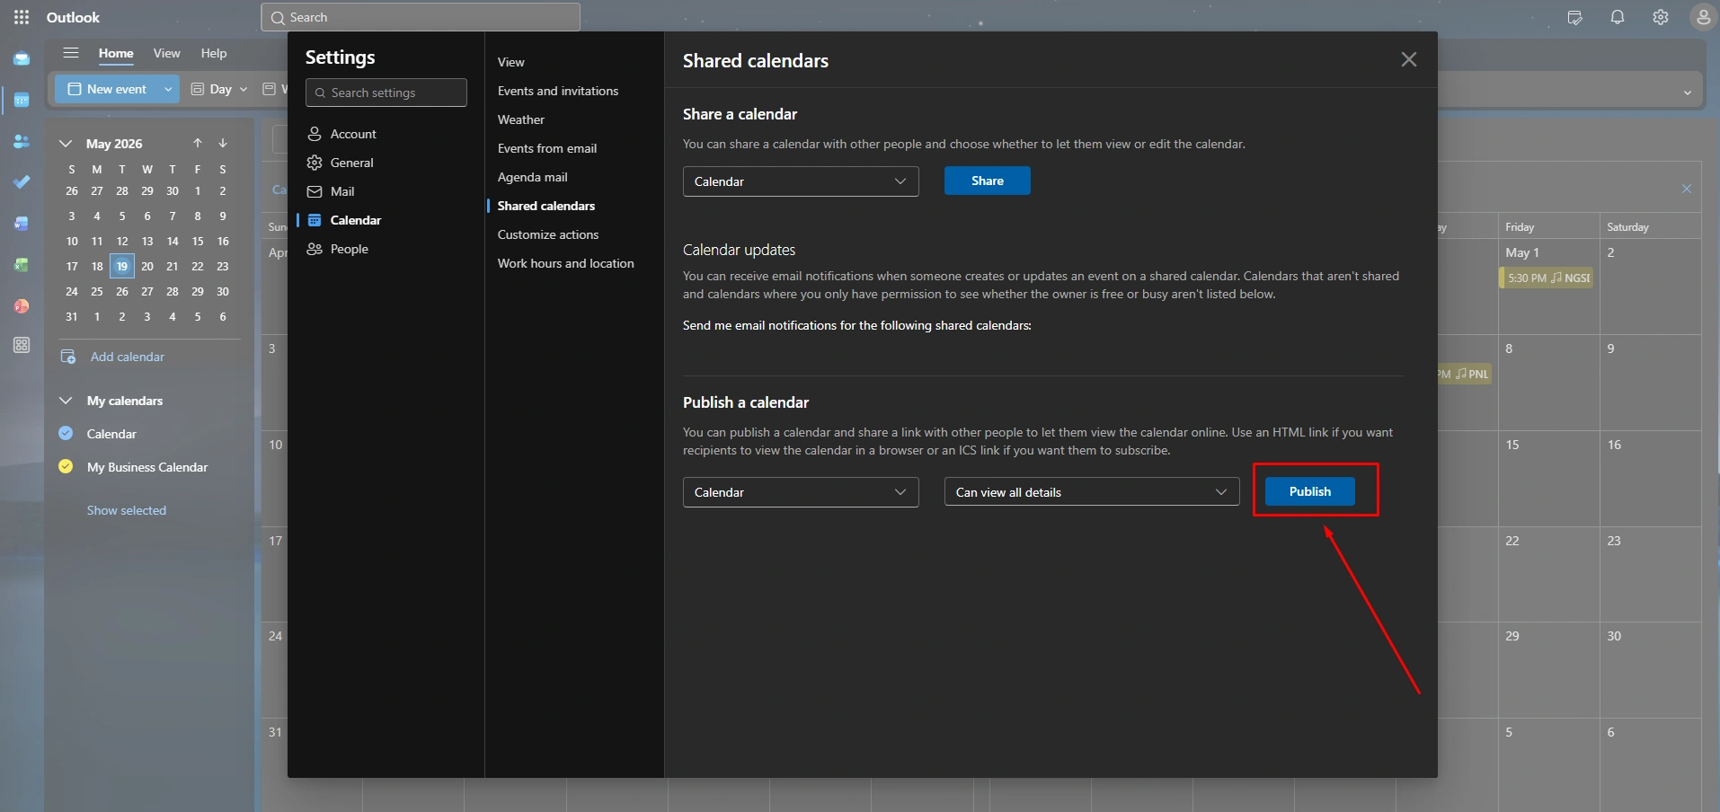Expand the ribbon with the chevron
1720x812 pixels.
click(1688, 93)
